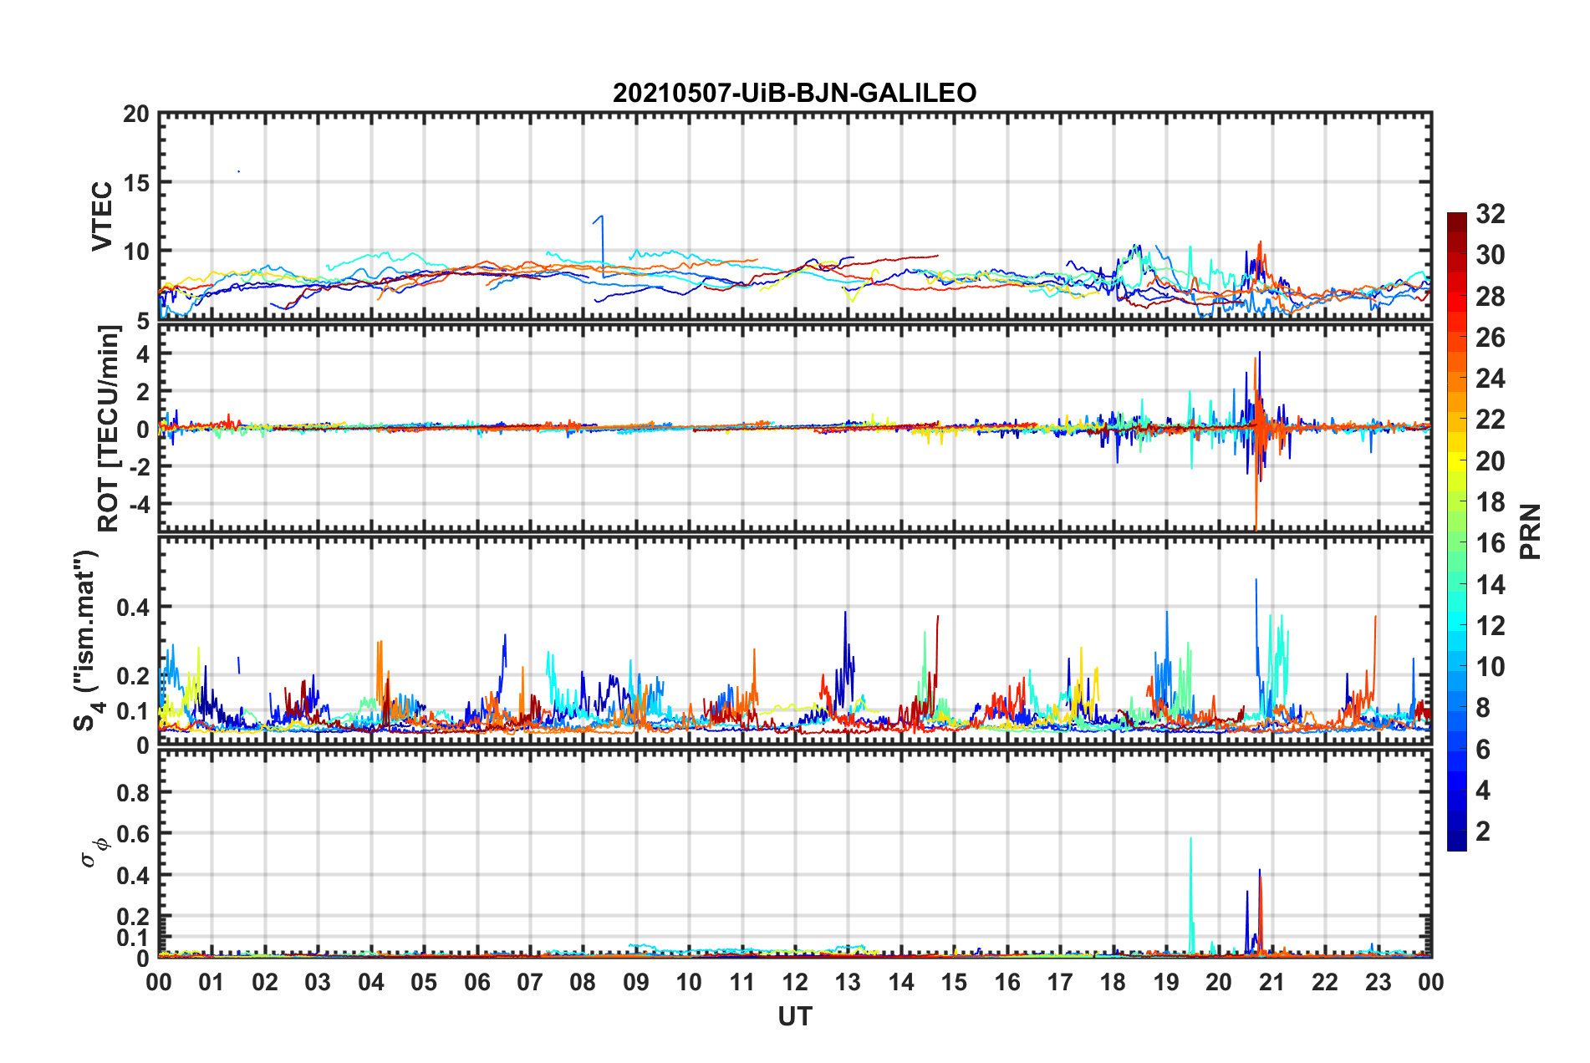Select the ROT [TECU/min] axis label
The image size is (1590, 1063).
(x=109, y=429)
